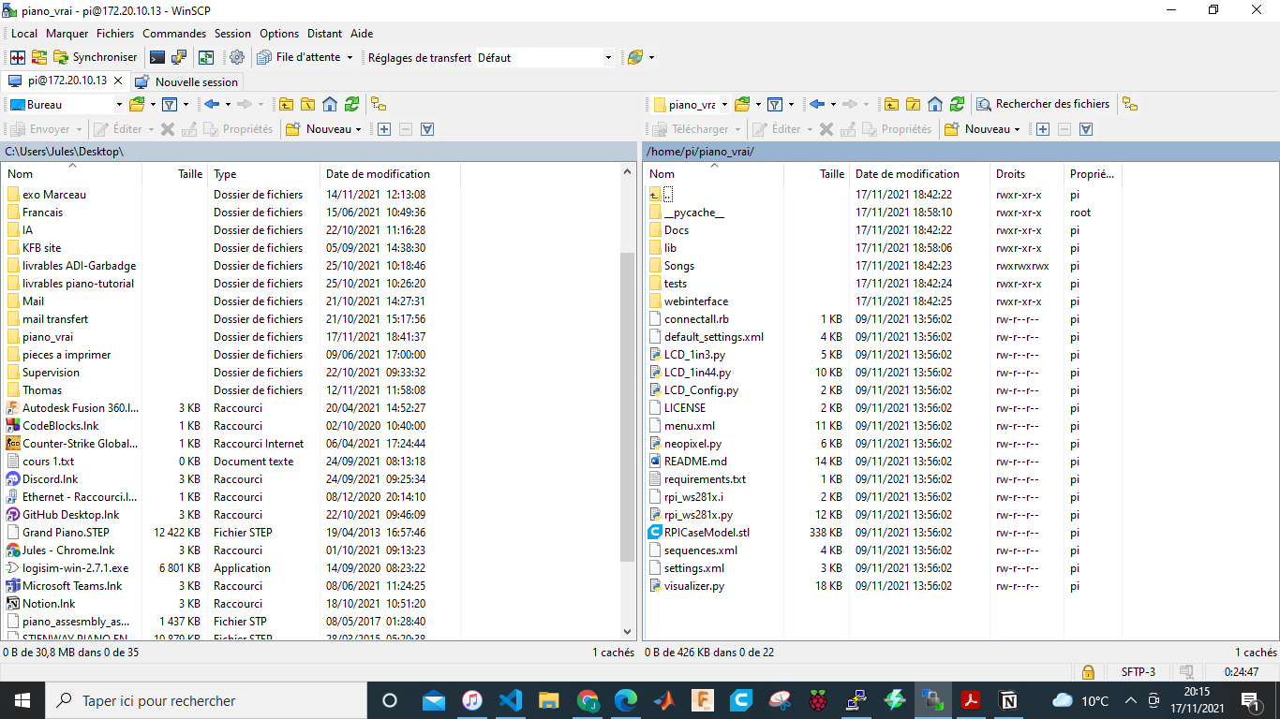Select logisim-win-2.7.1.exe in local panel
Image resolution: width=1280 pixels, height=719 pixels.
tap(75, 568)
